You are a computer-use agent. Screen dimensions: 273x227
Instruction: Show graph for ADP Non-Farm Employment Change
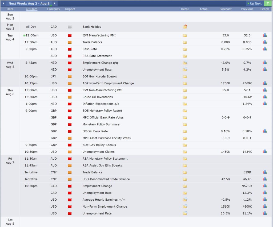point(265,83)
